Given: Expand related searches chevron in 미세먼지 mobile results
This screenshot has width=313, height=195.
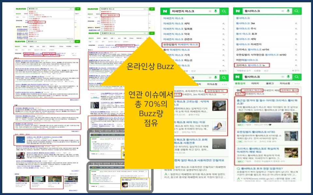Looking at the screenshot, I should tap(224, 95).
